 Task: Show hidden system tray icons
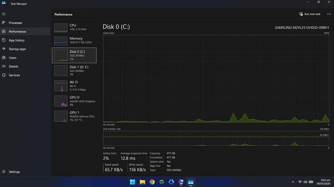(293, 182)
